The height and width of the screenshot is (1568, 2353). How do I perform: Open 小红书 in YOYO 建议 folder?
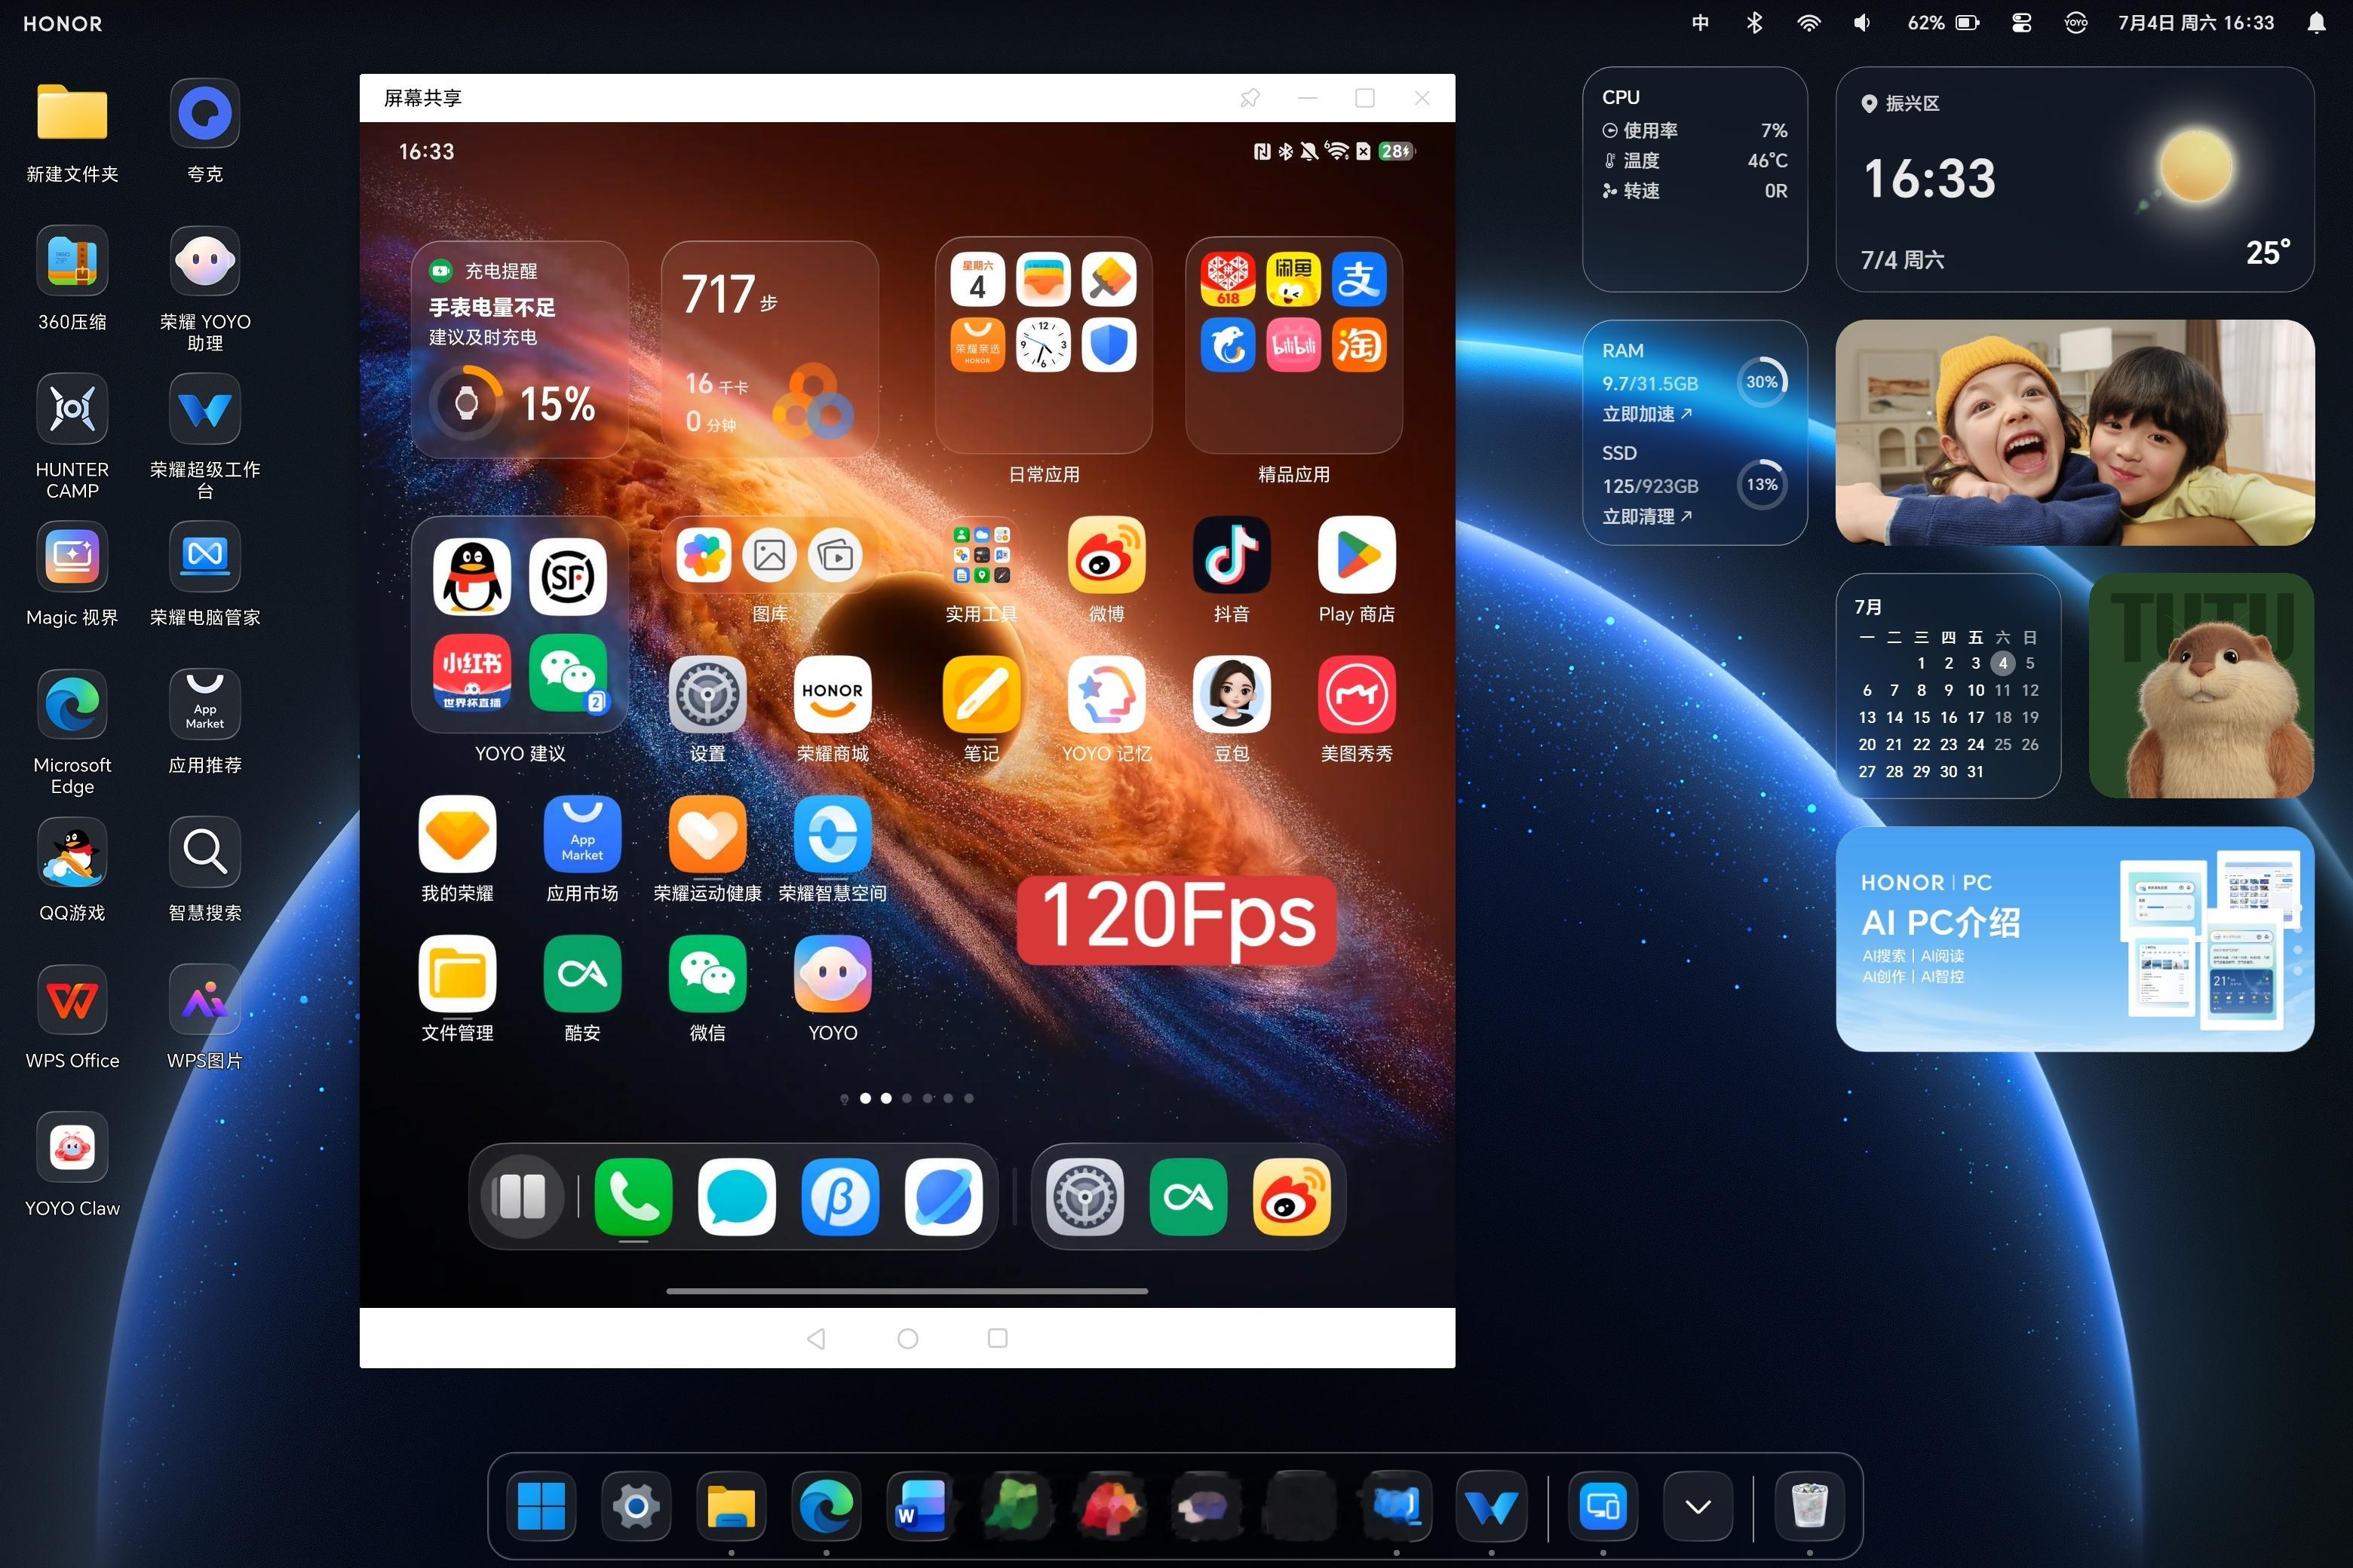471,674
